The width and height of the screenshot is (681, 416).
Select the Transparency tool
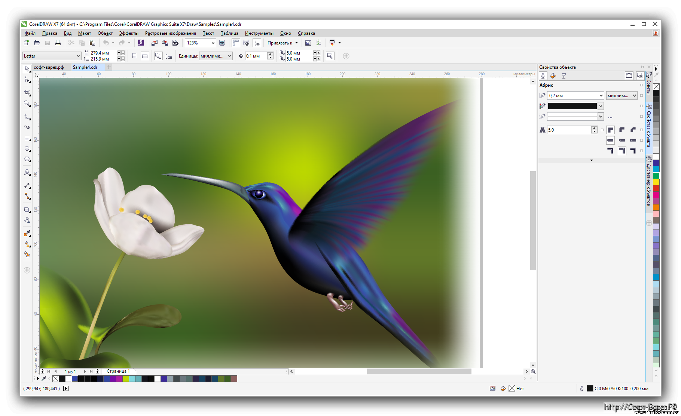[x=27, y=220]
